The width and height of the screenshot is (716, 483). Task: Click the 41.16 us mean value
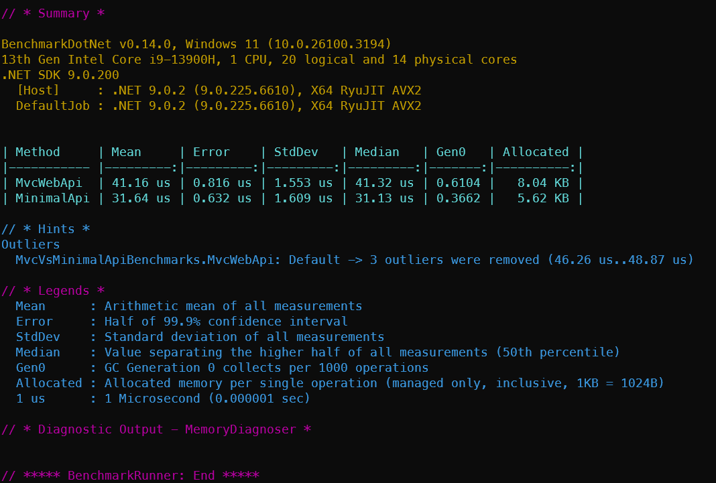(141, 183)
